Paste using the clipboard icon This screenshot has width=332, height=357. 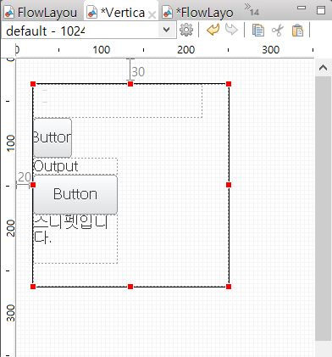[297, 30]
